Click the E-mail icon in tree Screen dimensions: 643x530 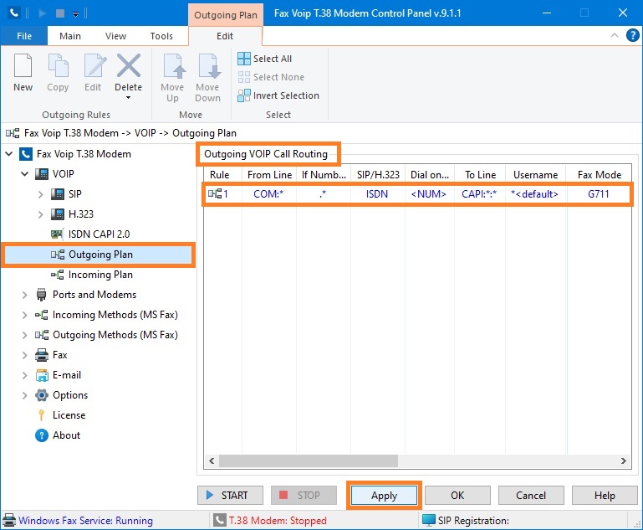[42, 375]
